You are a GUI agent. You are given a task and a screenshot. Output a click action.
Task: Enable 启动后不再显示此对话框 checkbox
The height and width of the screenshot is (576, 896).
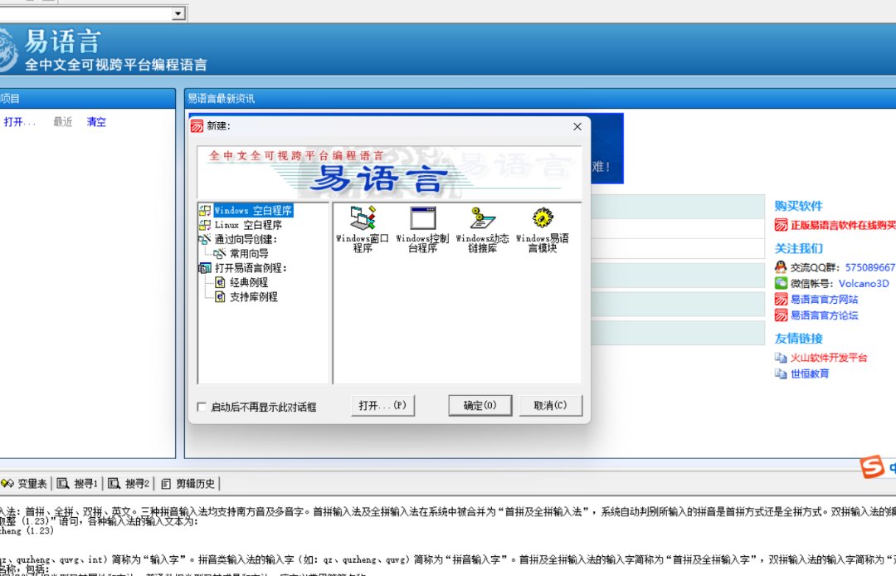201,407
